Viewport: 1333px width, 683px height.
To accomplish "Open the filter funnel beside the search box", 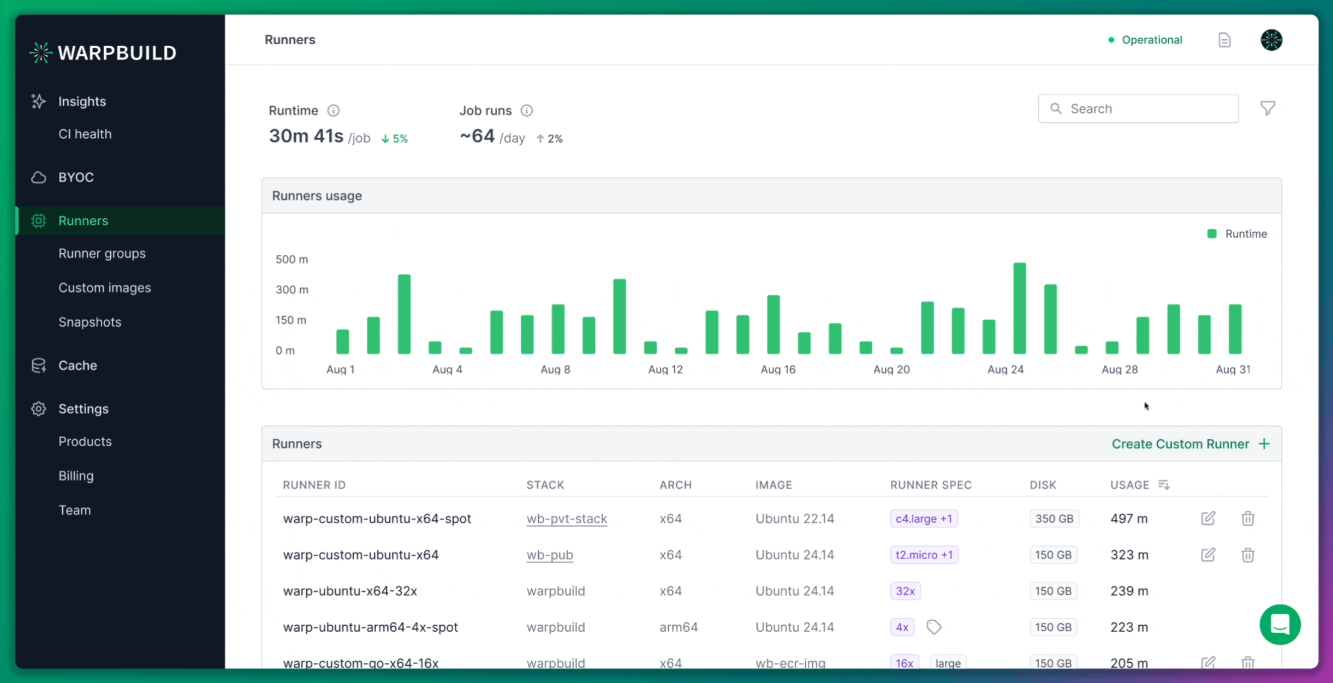I will point(1268,108).
